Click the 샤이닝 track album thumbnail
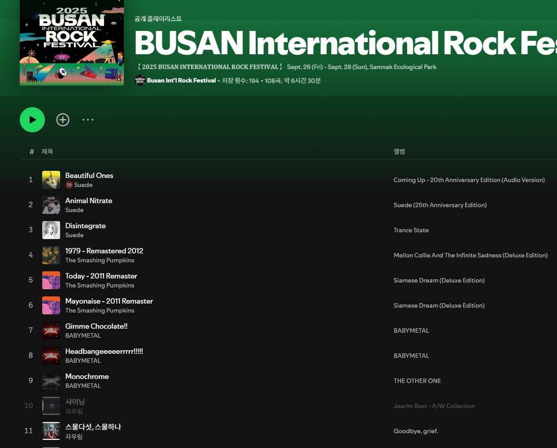This screenshot has height=448, width=557. [x=51, y=406]
